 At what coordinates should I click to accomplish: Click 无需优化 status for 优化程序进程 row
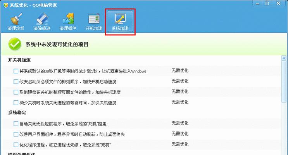[180, 144]
